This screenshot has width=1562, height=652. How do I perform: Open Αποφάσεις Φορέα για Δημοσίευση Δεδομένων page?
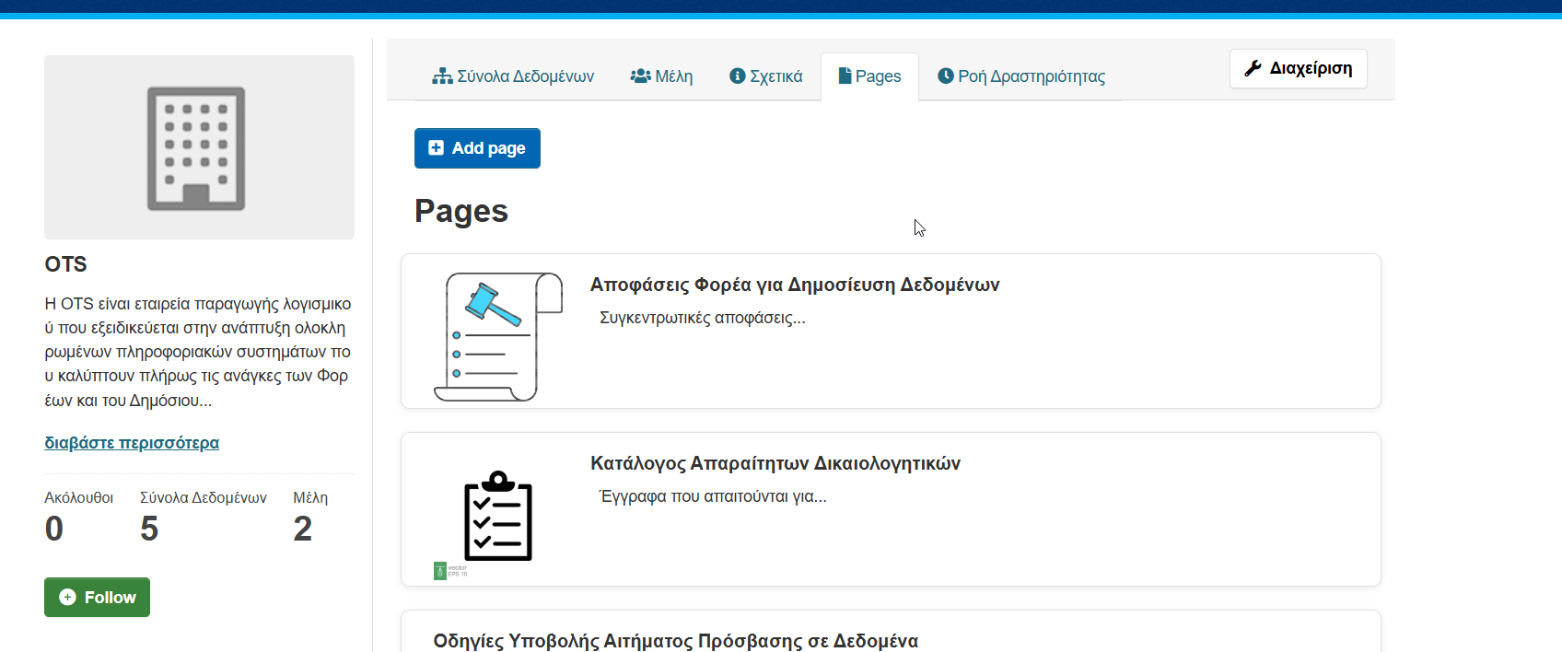(x=794, y=285)
